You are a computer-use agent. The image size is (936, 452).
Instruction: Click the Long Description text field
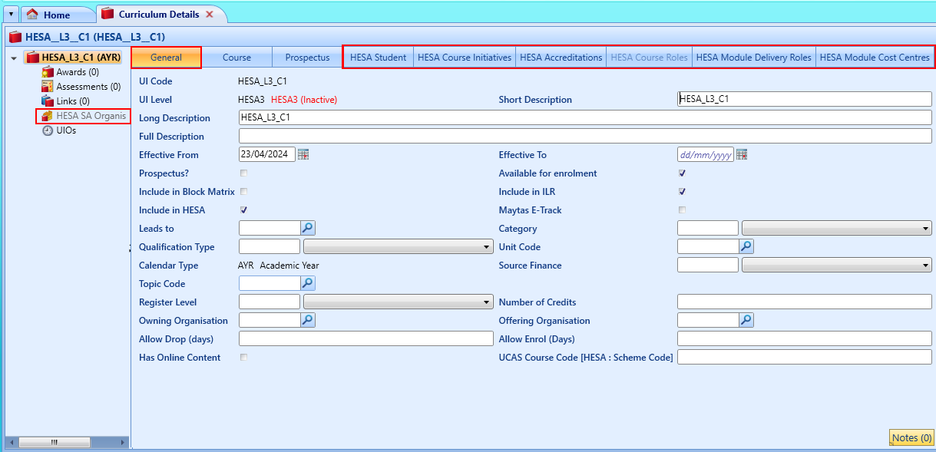point(584,117)
